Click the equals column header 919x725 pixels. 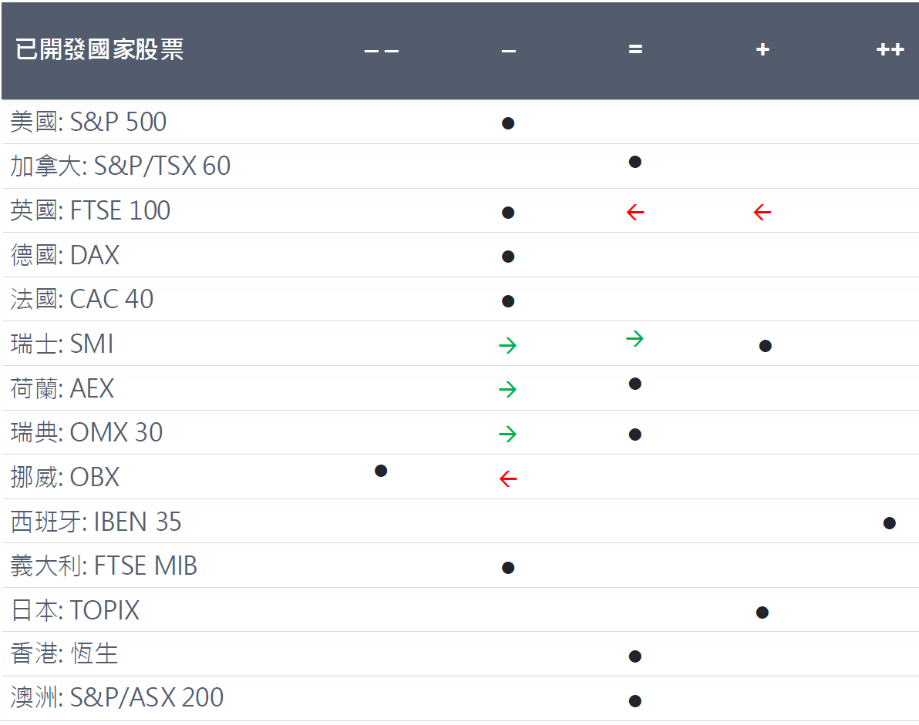coord(635,49)
